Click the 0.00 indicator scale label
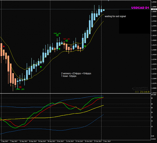157x143 pixels. 152,136
